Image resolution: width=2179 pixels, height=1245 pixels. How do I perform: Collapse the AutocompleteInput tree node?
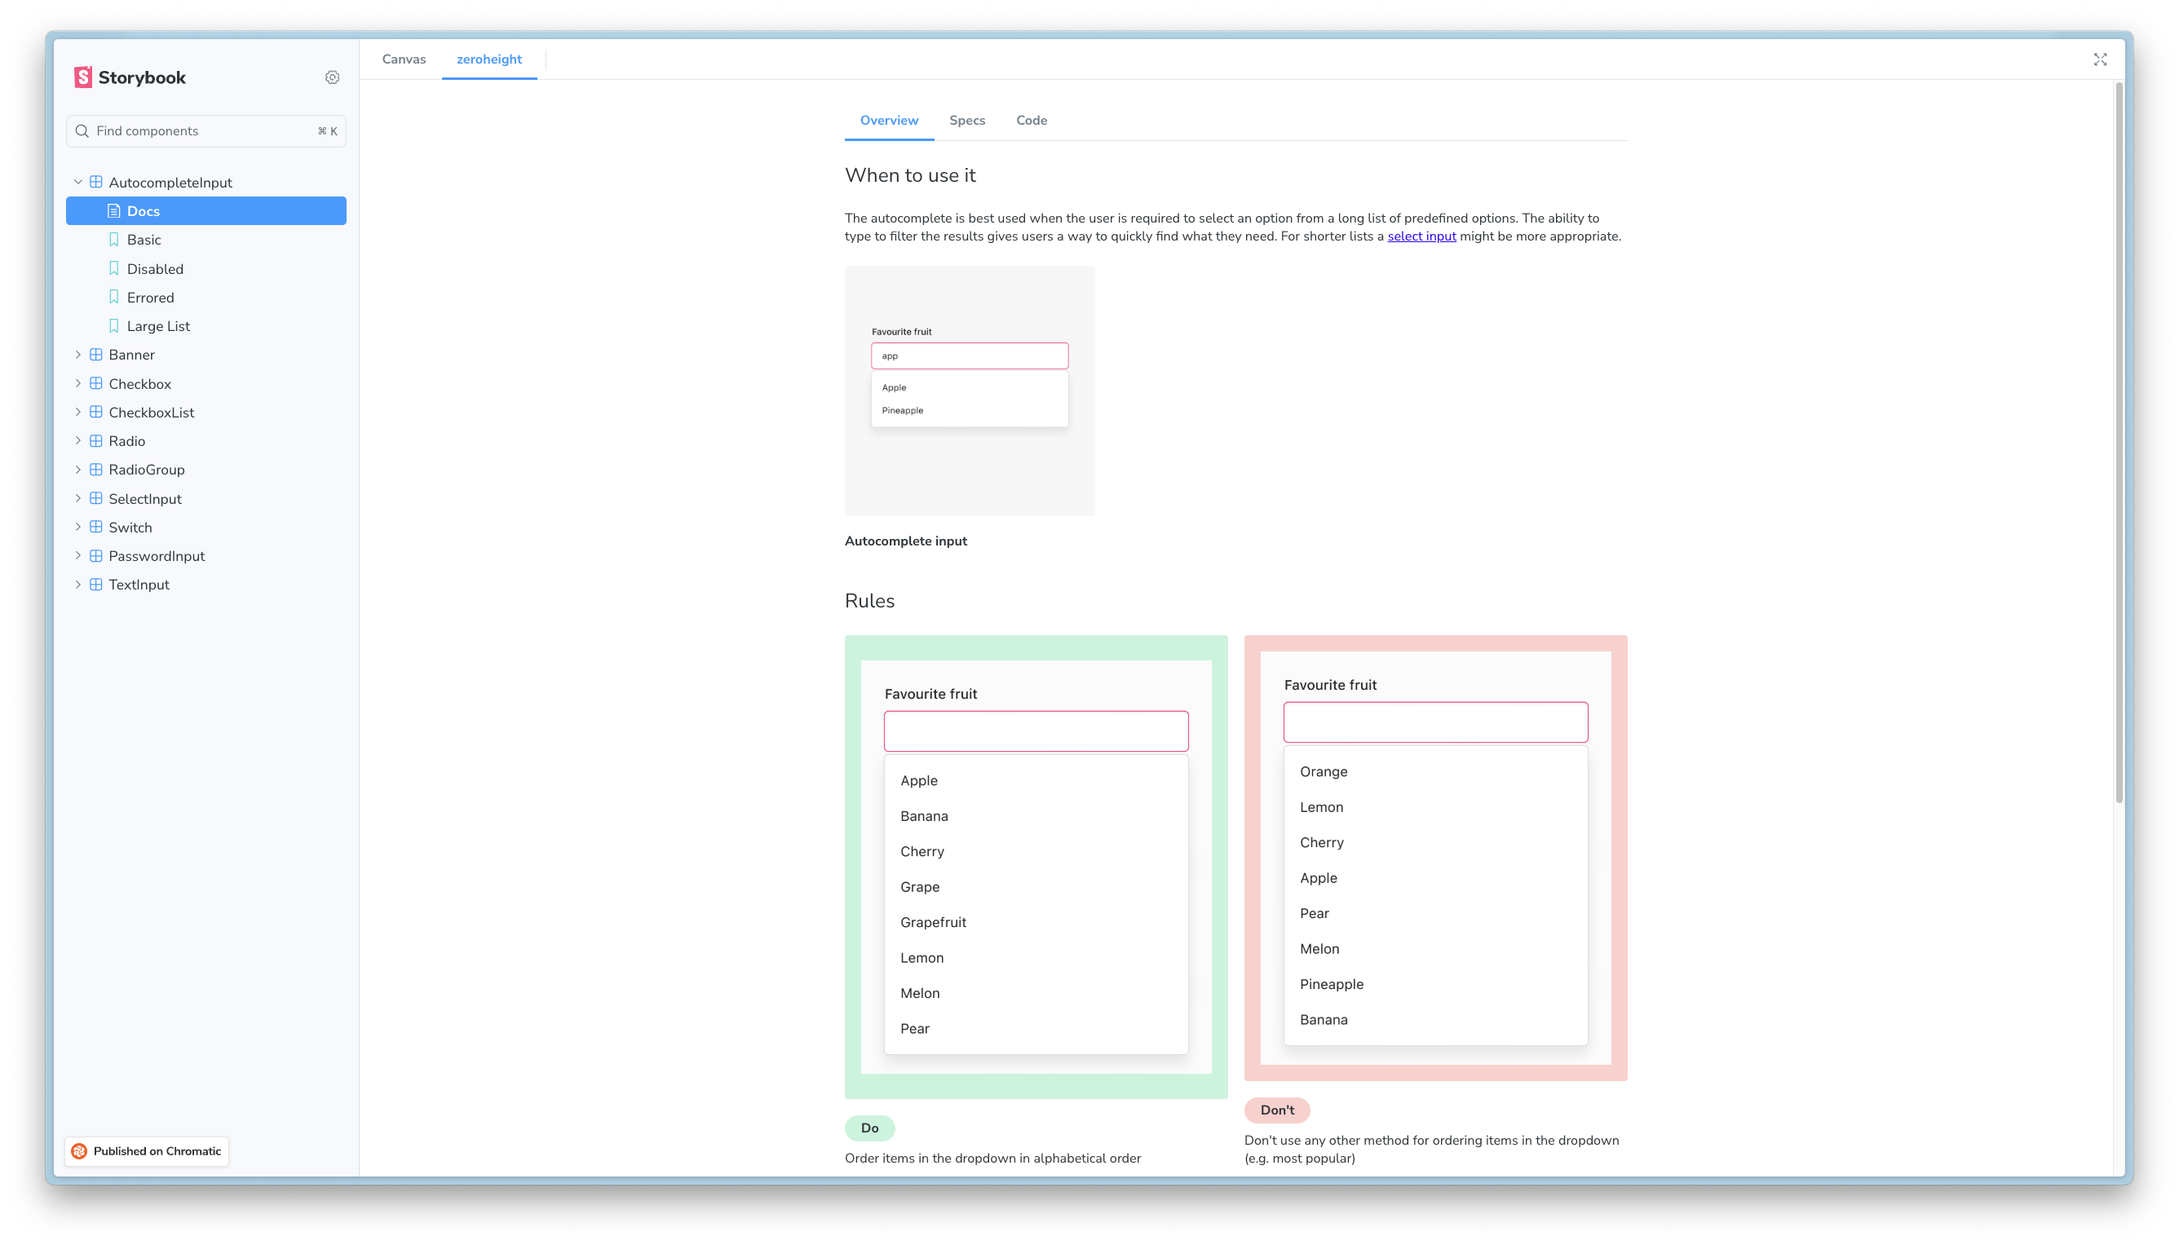coord(77,182)
